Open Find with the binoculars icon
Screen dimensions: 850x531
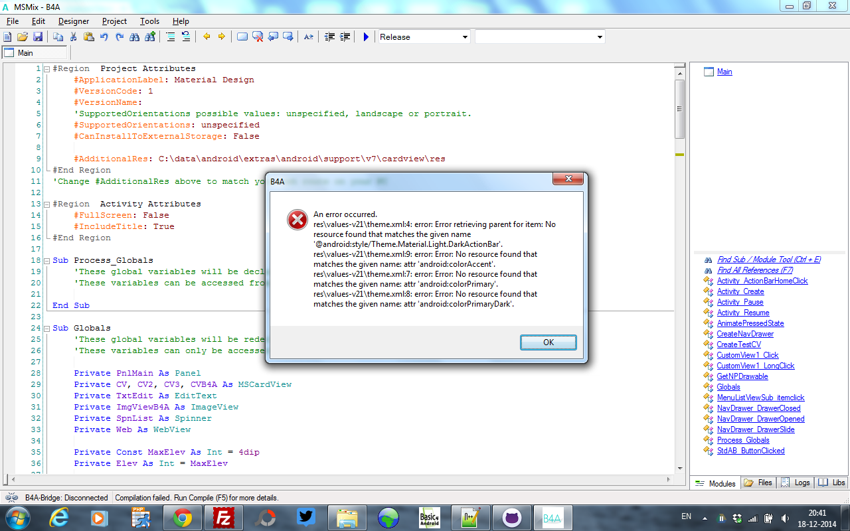(135, 37)
